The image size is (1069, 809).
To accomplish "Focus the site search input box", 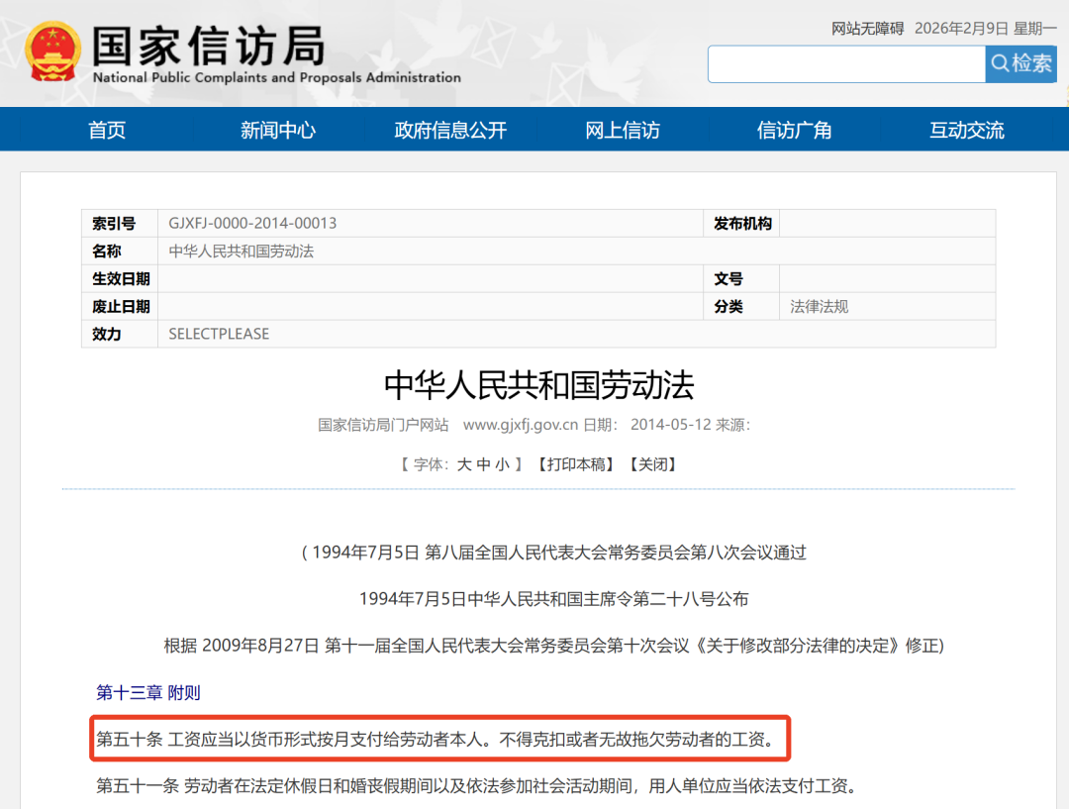I will coord(845,64).
